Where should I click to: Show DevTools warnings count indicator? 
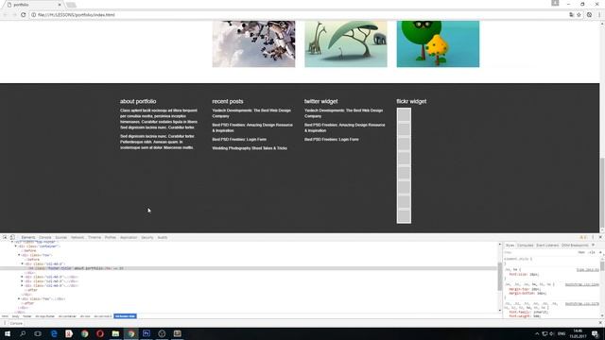pos(582,237)
